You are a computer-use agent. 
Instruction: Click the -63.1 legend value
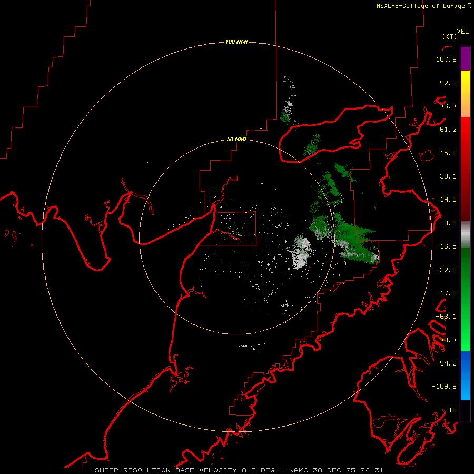446,317
